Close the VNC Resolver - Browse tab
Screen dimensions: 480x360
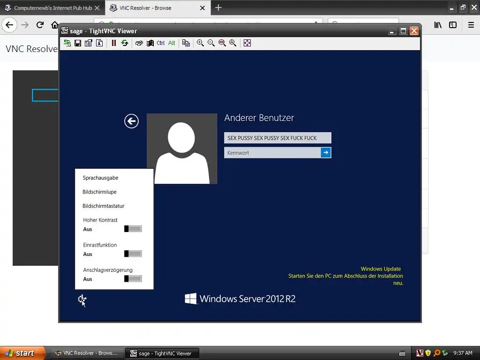(202, 8)
